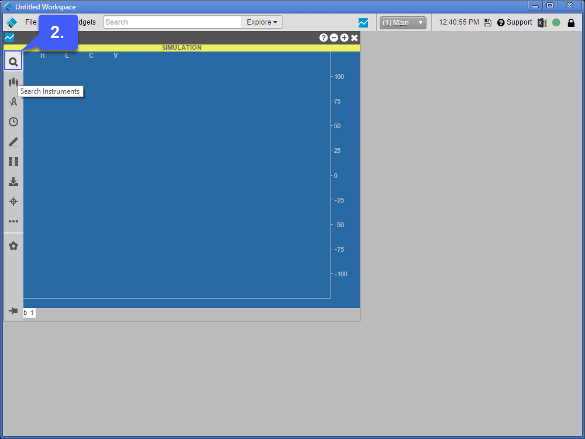Click the SIMULATION banner

(x=182, y=48)
